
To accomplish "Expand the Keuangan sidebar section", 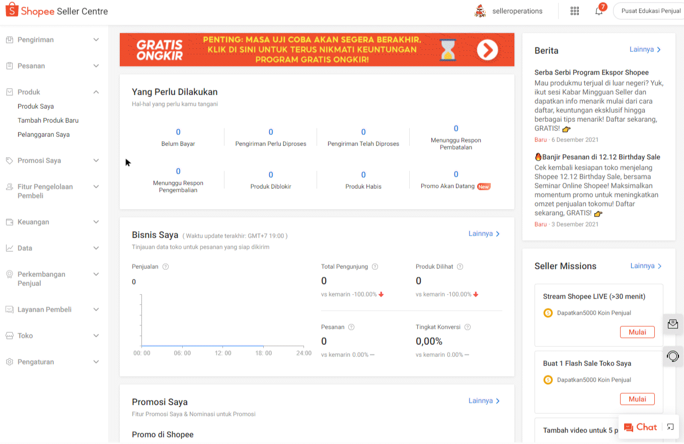I will (96, 222).
